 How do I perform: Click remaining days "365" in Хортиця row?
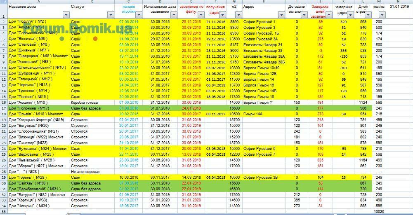[297, 200]
